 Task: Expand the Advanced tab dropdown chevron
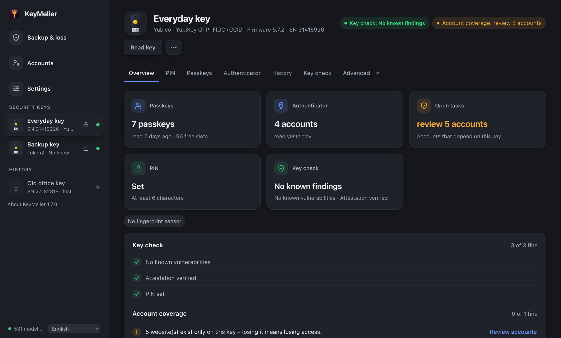(377, 73)
